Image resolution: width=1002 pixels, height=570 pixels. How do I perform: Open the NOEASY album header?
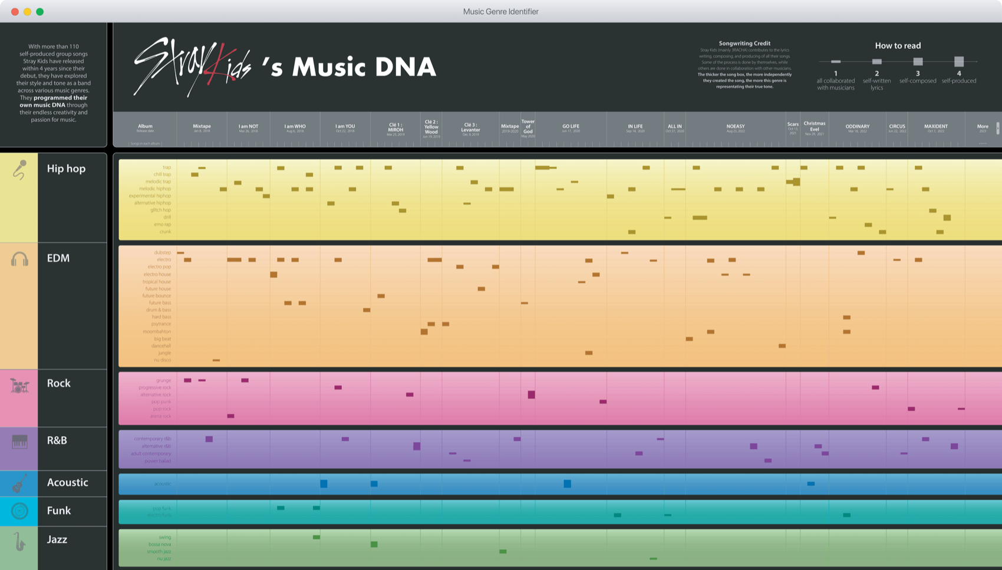[736, 128]
